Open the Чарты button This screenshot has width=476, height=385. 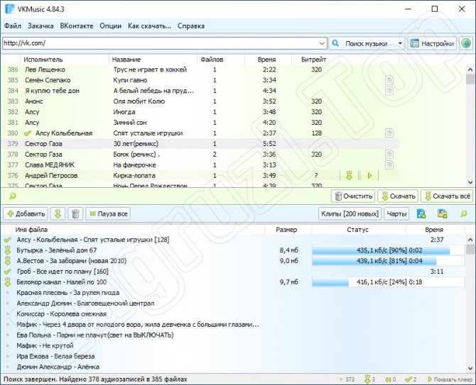point(396,214)
